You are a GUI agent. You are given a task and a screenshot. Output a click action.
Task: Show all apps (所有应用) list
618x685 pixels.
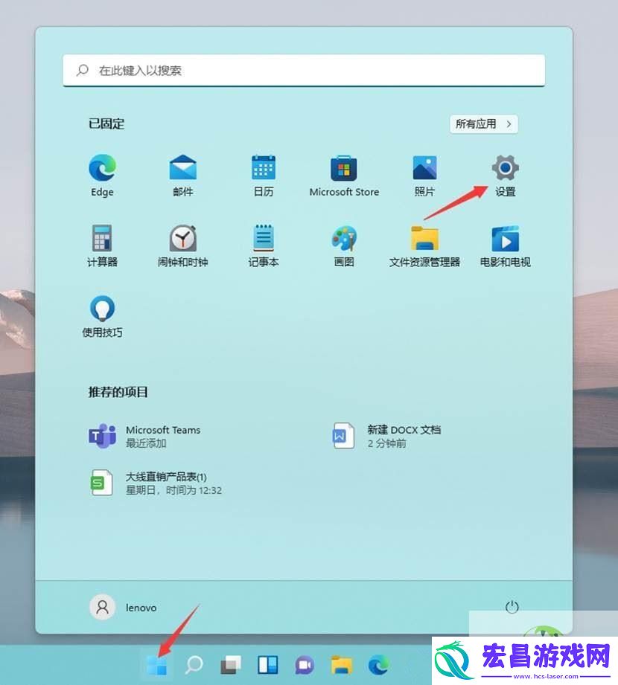(x=484, y=124)
